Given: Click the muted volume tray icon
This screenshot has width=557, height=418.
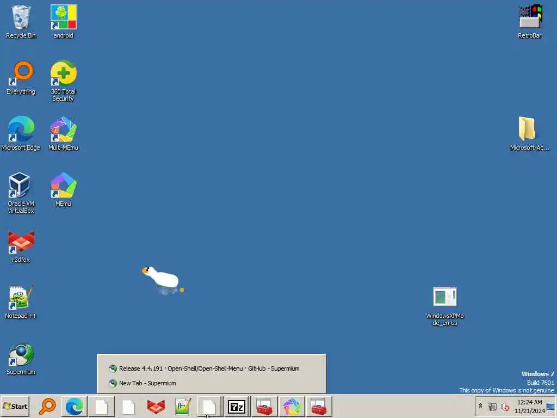Looking at the screenshot, I should pos(505,406).
